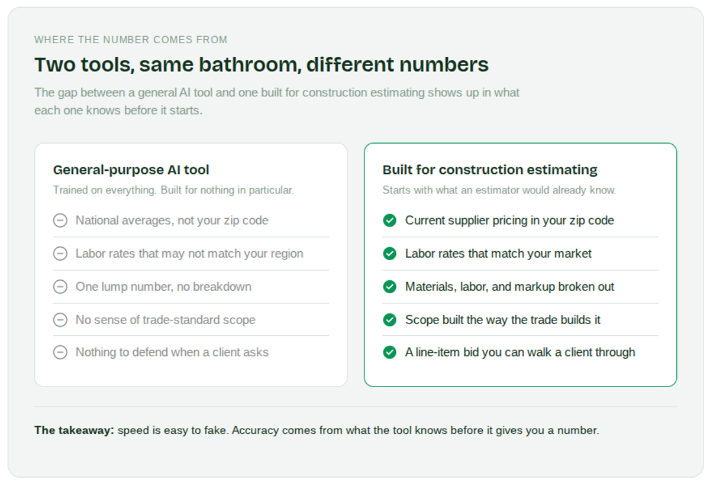Click green check by Scope built line

coord(389,320)
